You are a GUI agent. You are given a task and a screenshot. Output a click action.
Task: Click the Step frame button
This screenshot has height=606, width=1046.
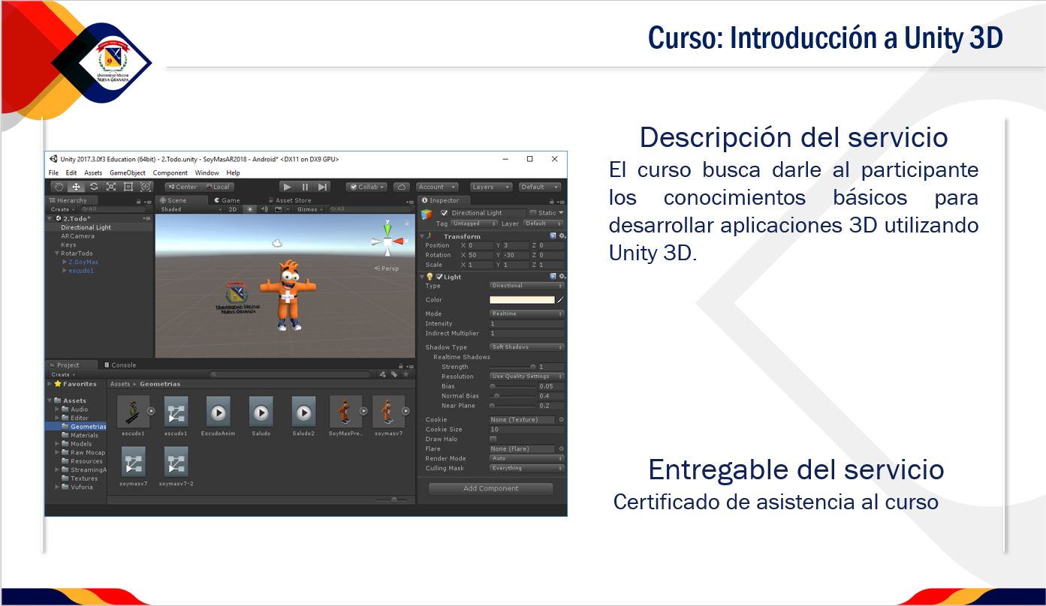tap(322, 187)
